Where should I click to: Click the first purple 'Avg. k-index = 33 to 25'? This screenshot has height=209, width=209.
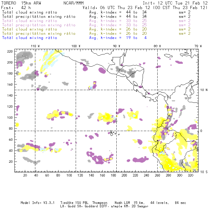click(x=118, y=21)
